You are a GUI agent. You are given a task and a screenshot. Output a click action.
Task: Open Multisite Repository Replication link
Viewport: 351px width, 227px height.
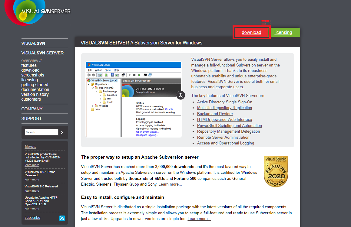point(224,108)
